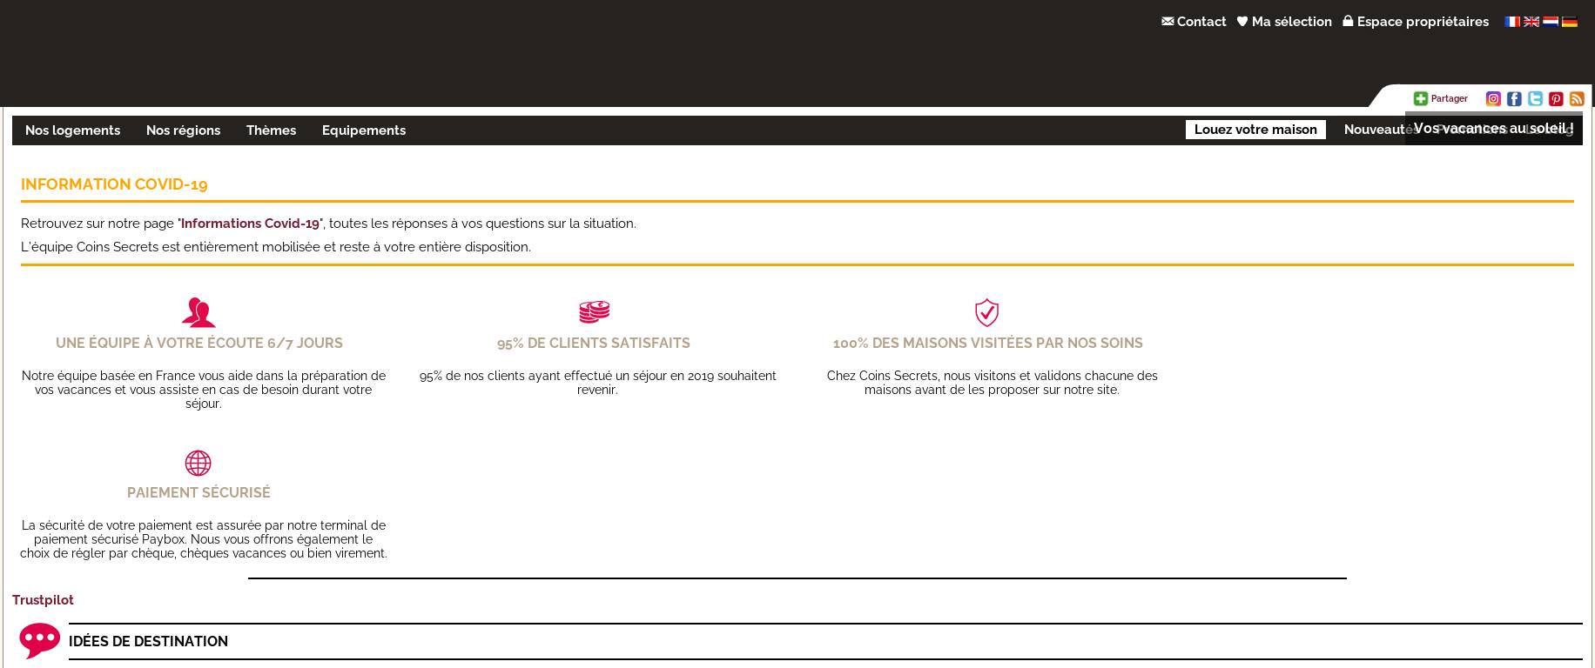Viewport: 1595px width, 668px height.
Task: Click the Twitter bird icon
Action: click(x=1535, y=98)
